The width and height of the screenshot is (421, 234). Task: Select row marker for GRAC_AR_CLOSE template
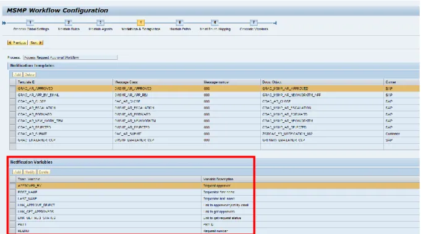(x=12, y=101)
